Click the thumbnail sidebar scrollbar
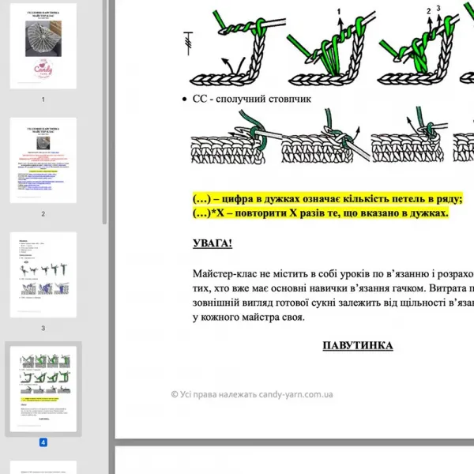 click(104, 112)
